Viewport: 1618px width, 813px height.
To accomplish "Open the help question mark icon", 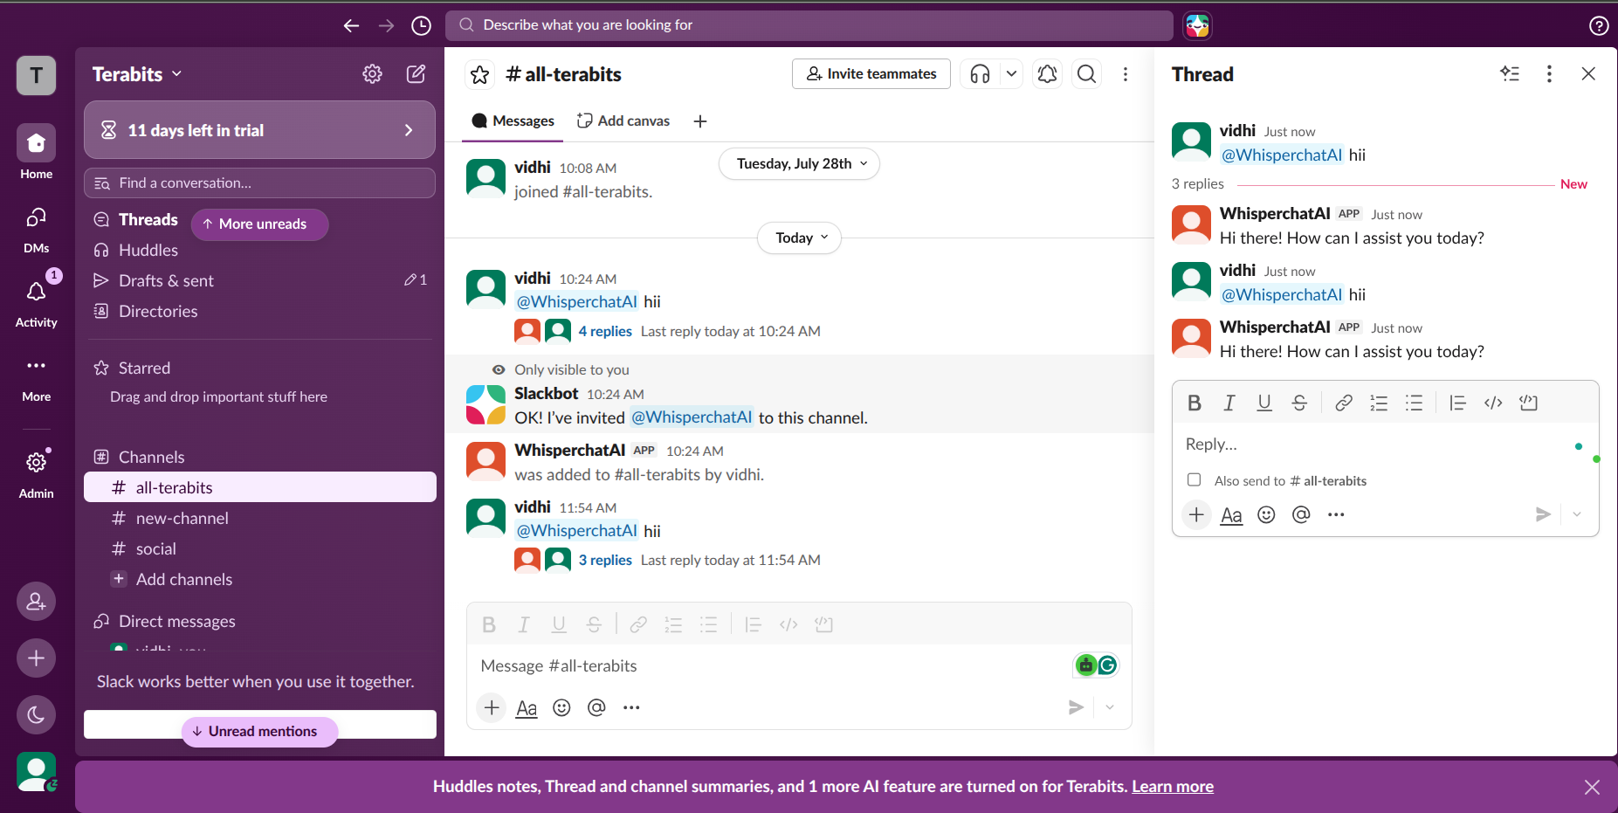I will click(1599, 25).
